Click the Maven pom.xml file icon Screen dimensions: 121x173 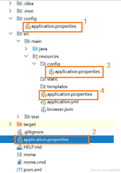click(x=20, y=170)
